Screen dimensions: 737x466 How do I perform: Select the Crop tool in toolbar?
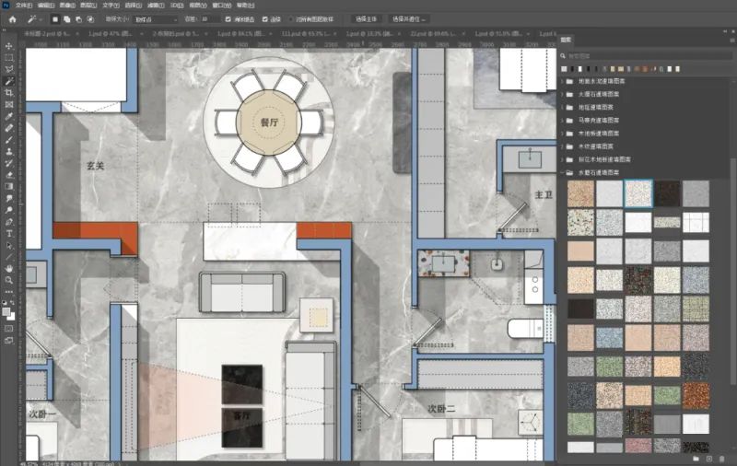click(8, 93)
